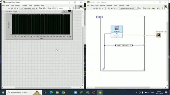Select the sin(X1)**2+cos(X1)**2 string constant

(124, 45)
